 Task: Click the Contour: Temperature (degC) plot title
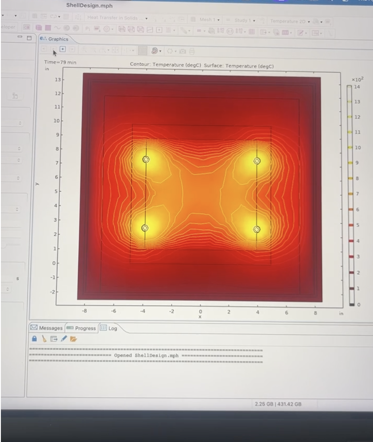[x=165, y=64]
